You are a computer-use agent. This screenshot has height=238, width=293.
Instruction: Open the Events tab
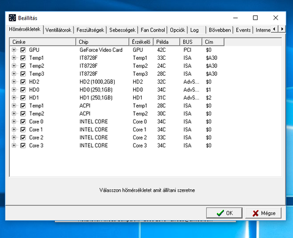pyautogui.click(x=243, y=30)
